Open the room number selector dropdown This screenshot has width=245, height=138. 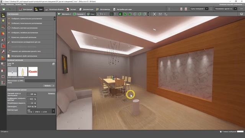pyautogui.click(x=102, y=14)
